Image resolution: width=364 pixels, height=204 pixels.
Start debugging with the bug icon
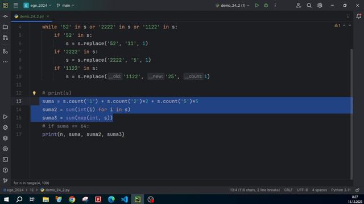pos(266,5)
